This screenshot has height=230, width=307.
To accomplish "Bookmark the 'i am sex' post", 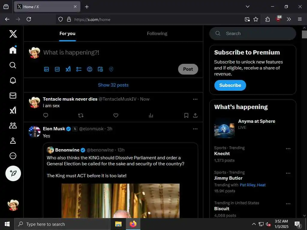I will pos(186,115).
